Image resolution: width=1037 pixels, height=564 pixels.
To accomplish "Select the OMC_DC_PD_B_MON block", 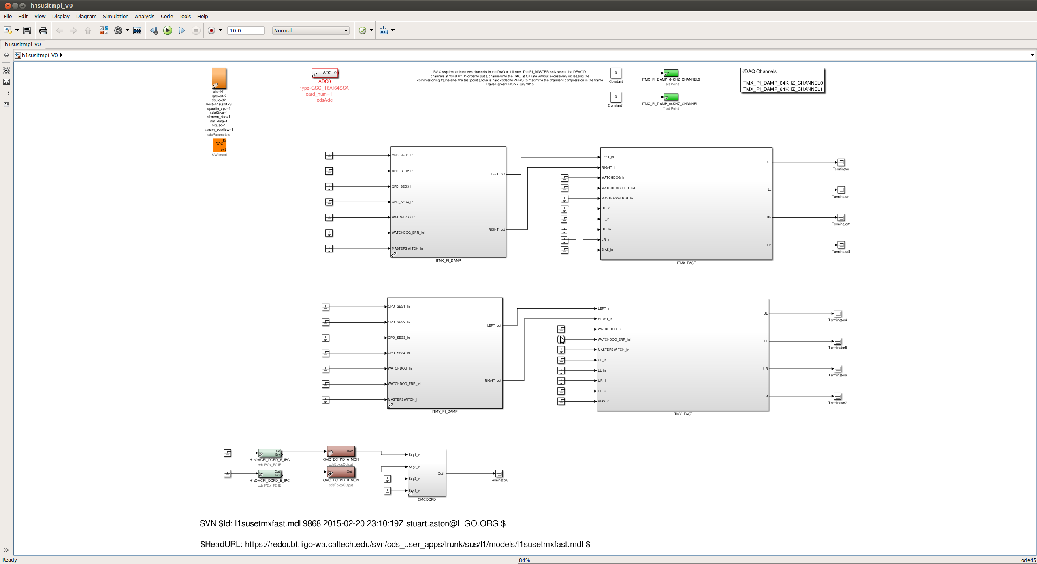I will tap(341, 472).
